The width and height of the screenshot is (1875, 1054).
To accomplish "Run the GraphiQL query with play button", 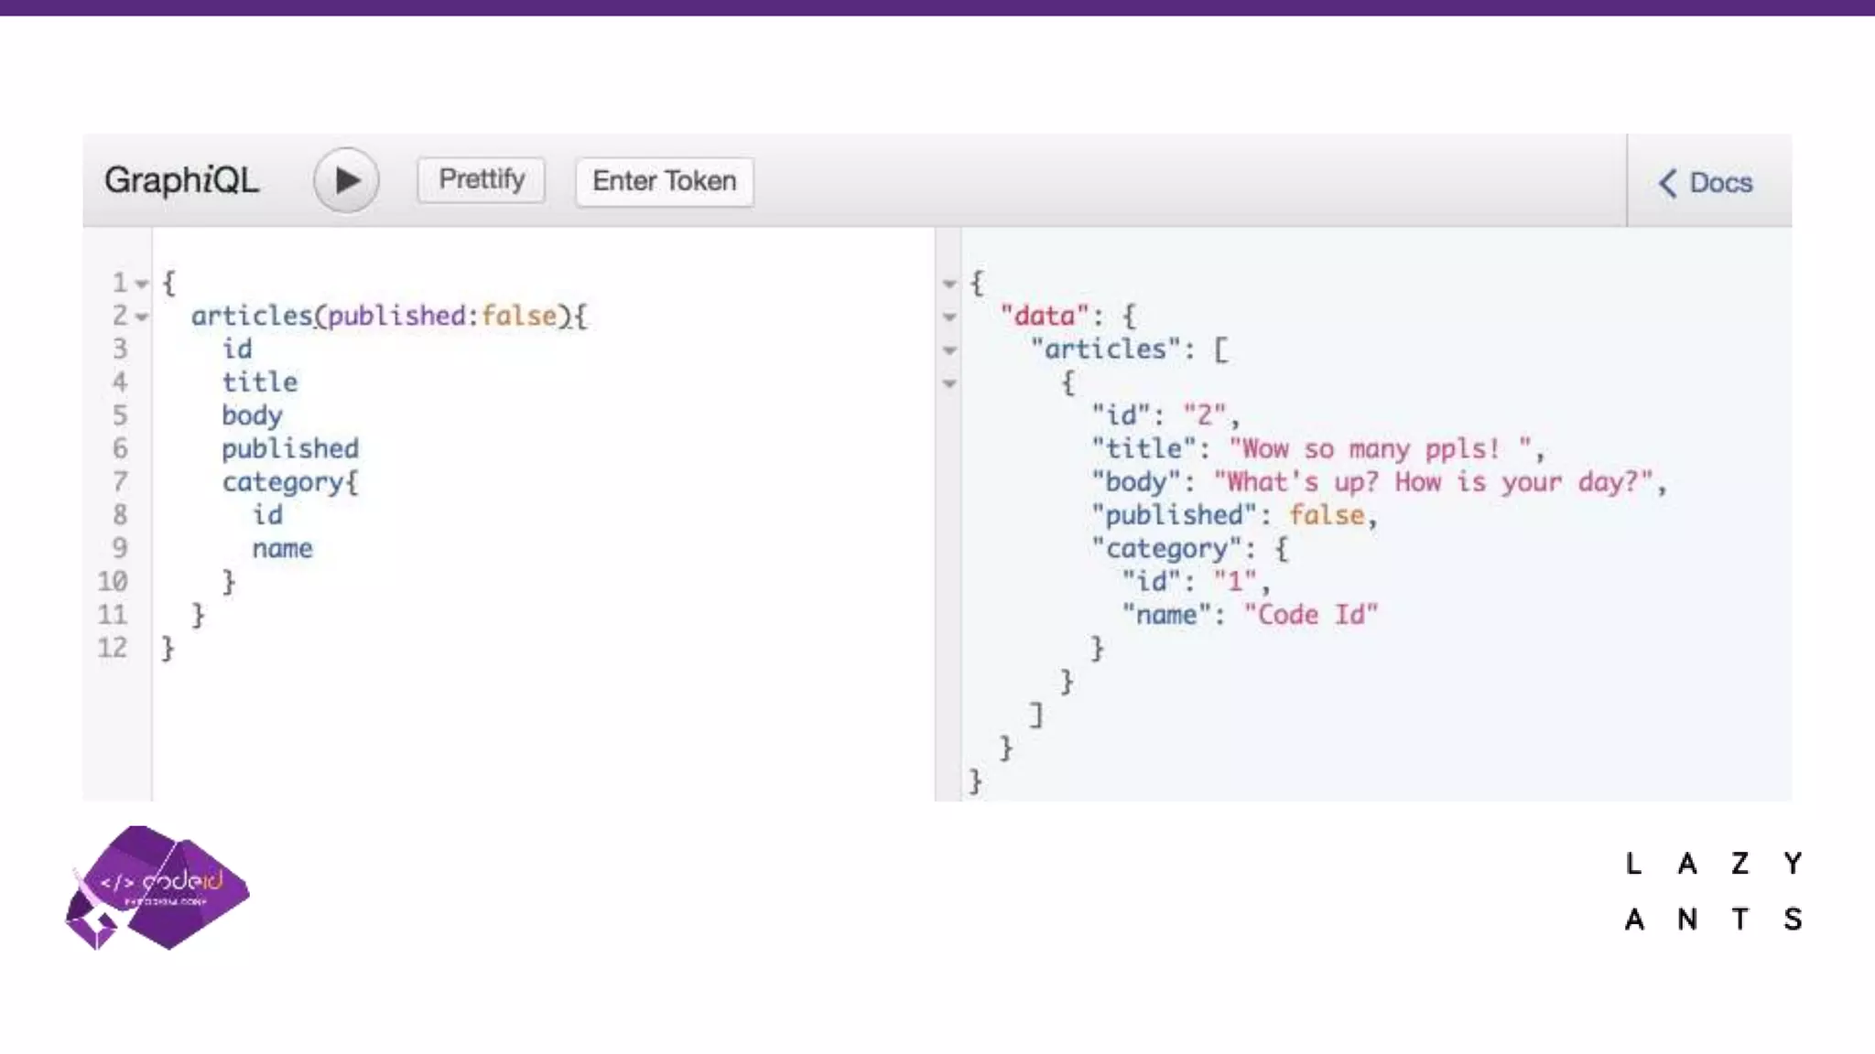I will (x=346, y=180).
